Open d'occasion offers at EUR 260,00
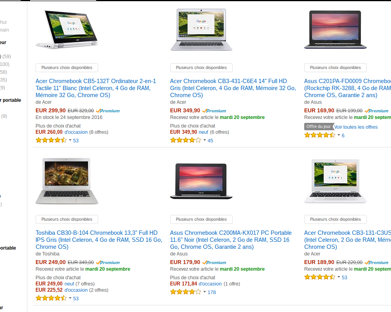 [x=76, y=132]
